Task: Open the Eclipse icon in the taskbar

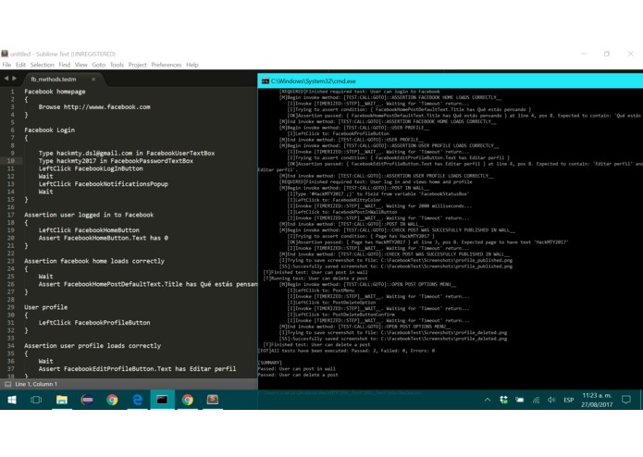Action: click(87, 400)
